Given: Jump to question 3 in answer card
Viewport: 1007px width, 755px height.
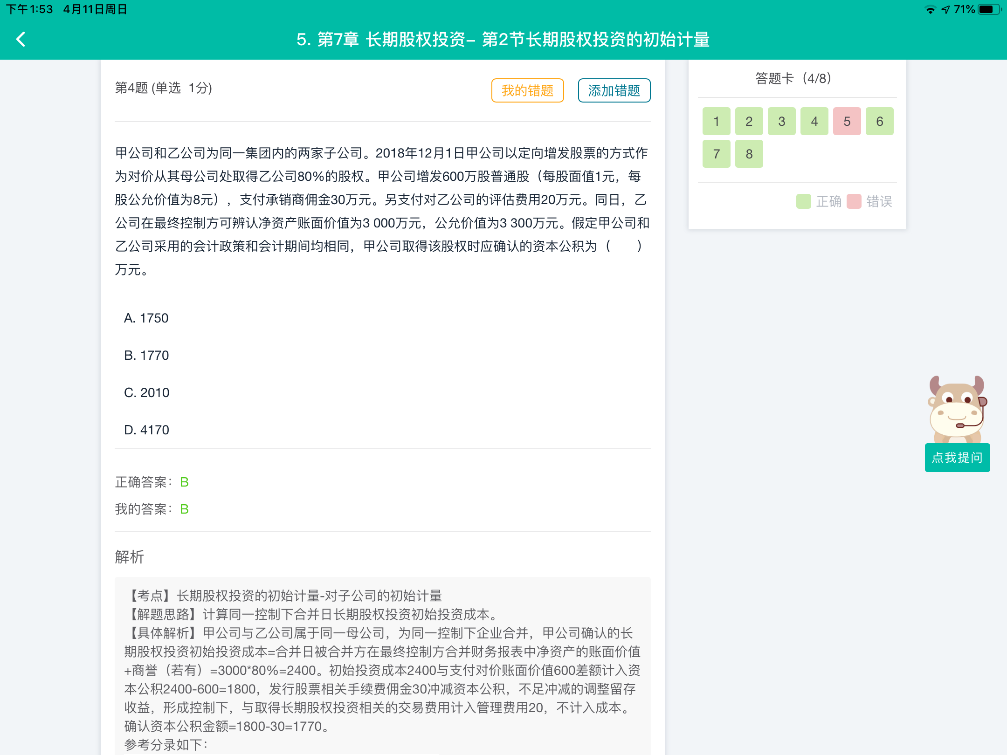Looking at the screenshot, I should (781, 121).
